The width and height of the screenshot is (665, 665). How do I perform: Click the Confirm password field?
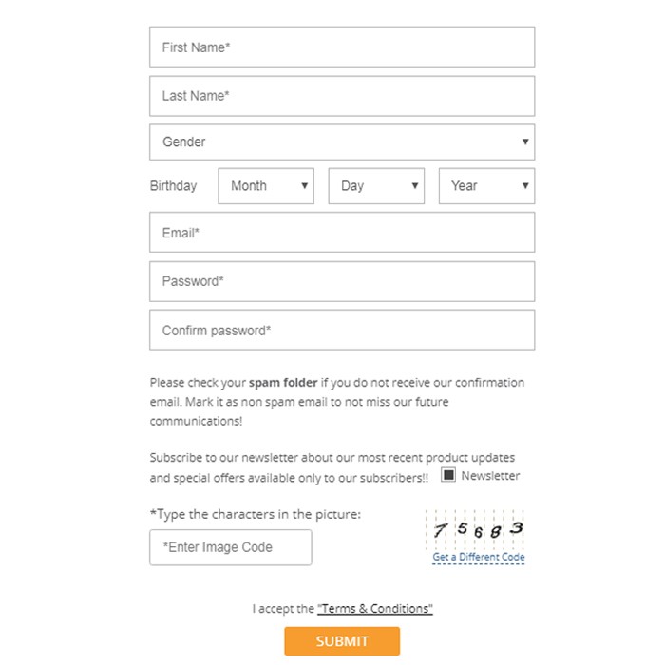342,331
